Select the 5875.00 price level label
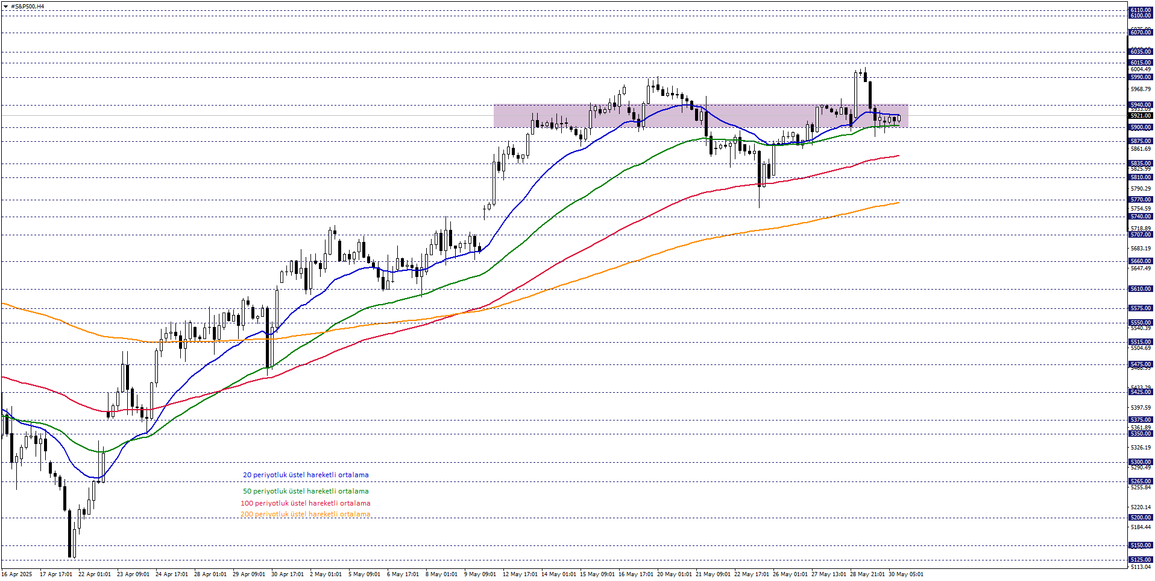The width and height of the screenshot is (1155, 581). point(1141,141)
